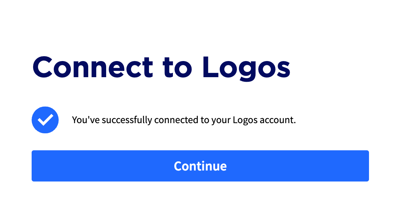Click the Continue label text
The width and height of the screenshot is (395, 214).
pyautogui.click(x=200, y=166)
